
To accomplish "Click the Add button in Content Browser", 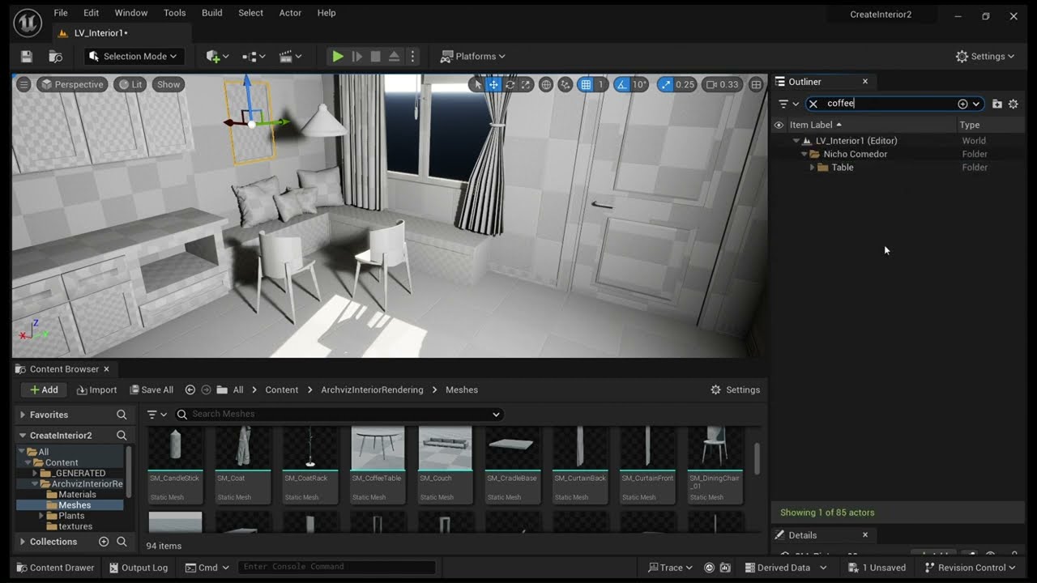I will tap(44, 390).
